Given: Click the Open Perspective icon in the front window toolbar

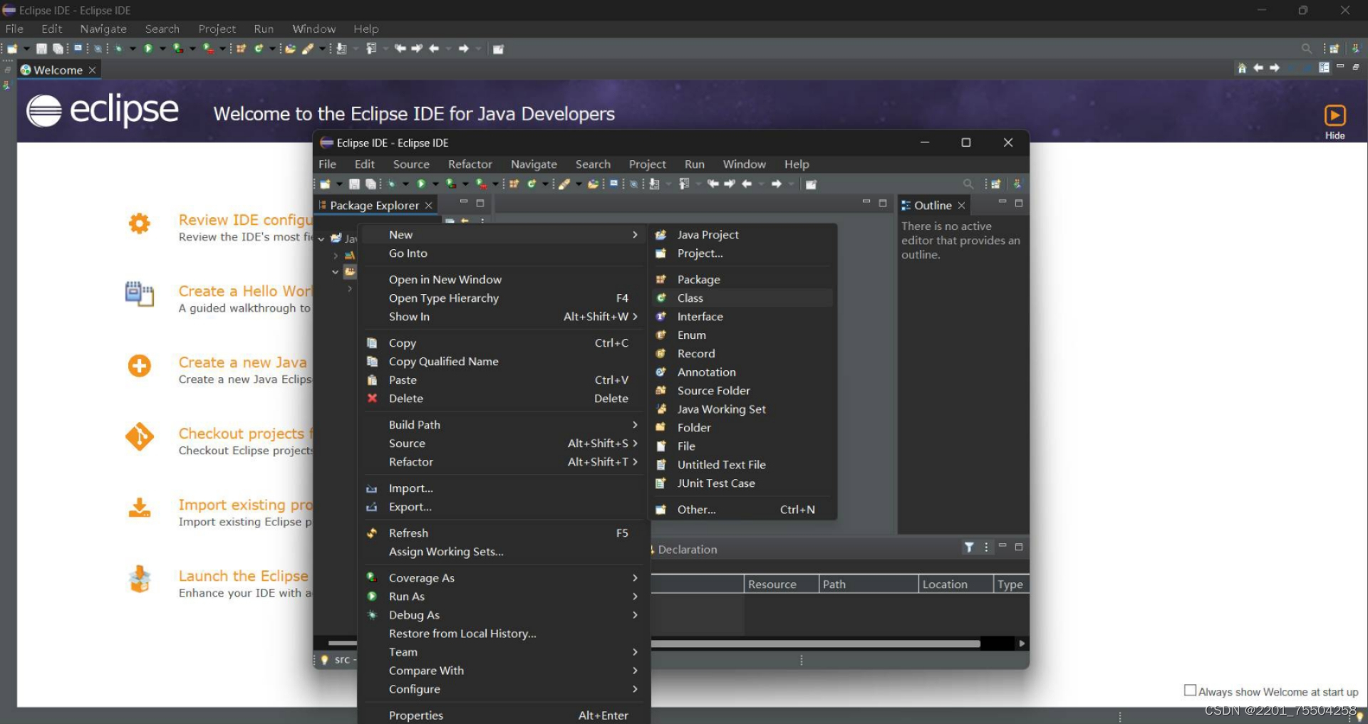Looking at the screenshot, I should (996, 184).
